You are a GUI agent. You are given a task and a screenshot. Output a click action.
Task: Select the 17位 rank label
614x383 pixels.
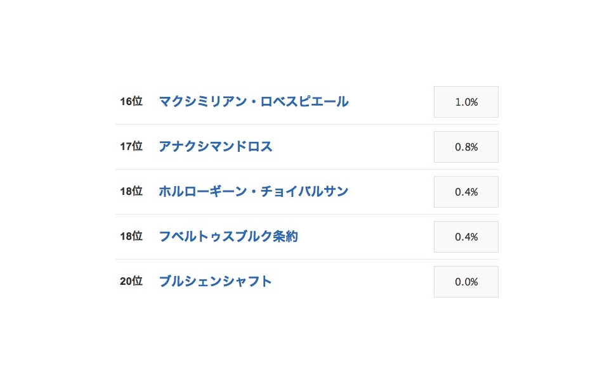131,147
